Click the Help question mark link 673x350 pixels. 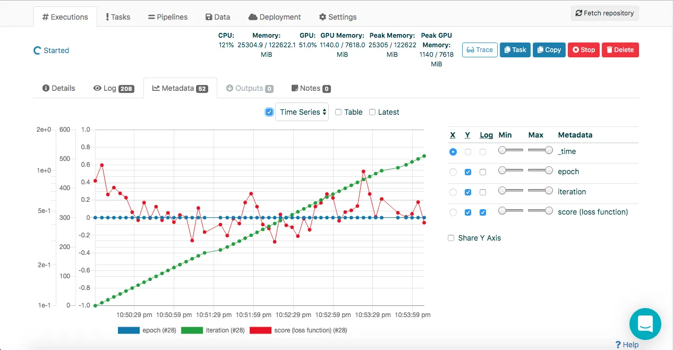(x=627, y=345)
